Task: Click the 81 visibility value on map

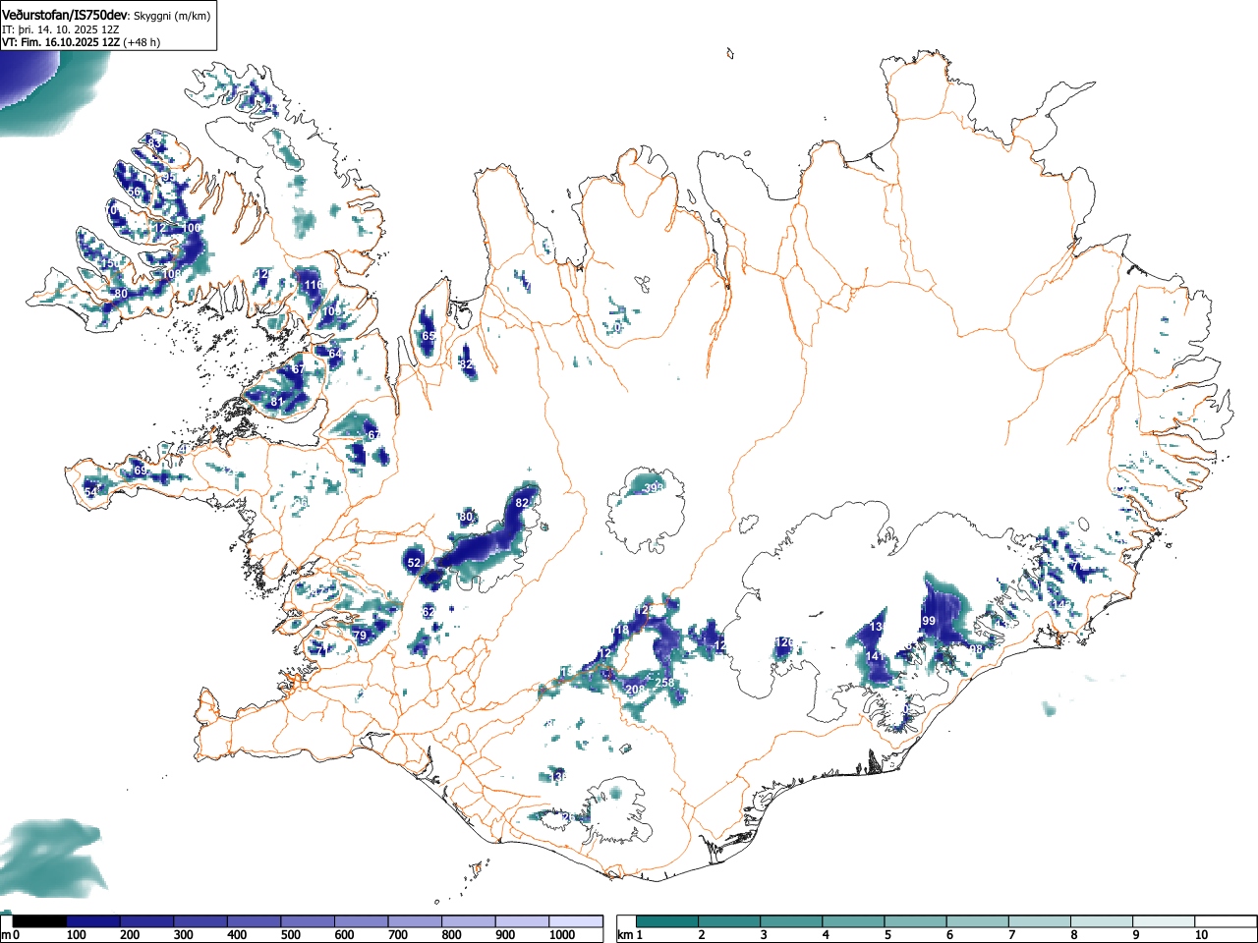Action: (276, 402)
